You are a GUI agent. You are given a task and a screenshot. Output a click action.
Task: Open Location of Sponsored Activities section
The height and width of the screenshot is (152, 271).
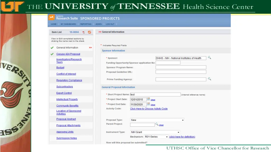click(69, 112)
